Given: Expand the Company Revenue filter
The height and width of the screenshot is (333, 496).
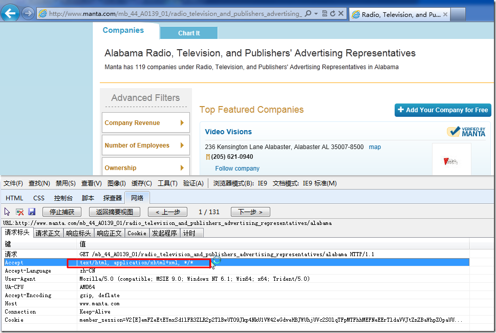Looking at the screenshot, I should point(146,123).
